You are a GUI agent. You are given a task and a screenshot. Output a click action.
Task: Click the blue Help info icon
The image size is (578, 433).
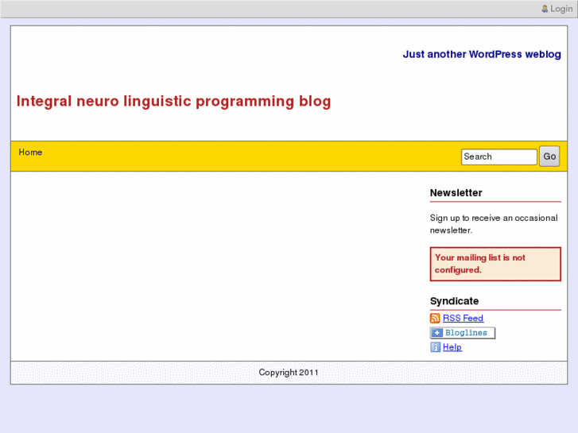(x=435, y=347)
